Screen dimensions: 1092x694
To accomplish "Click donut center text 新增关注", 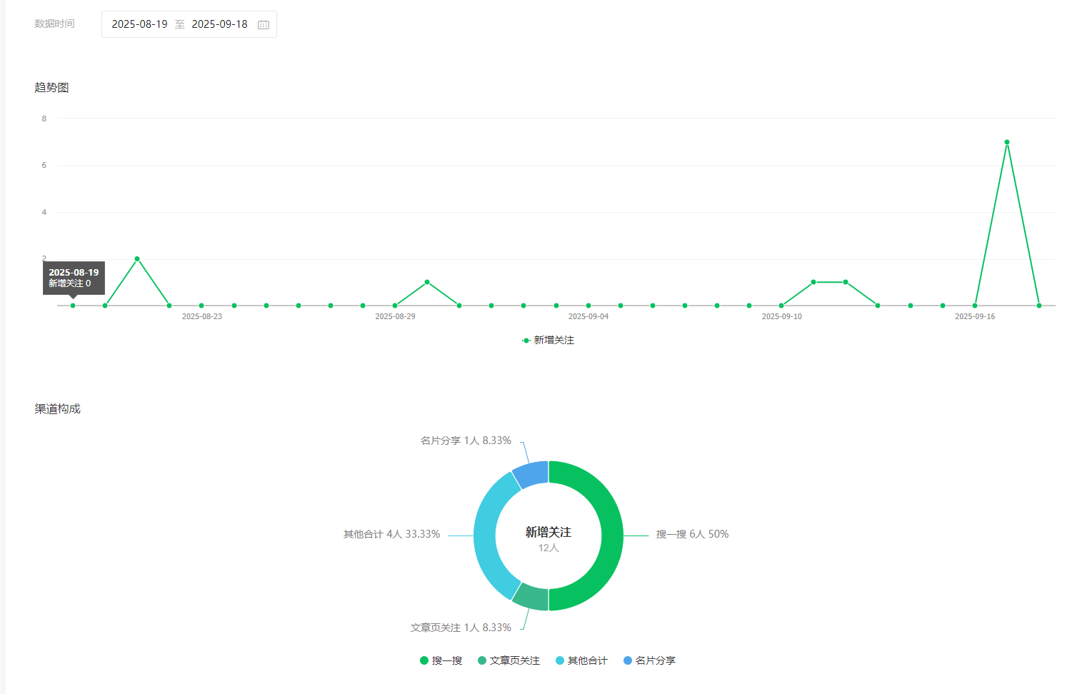I will (548, 532).
